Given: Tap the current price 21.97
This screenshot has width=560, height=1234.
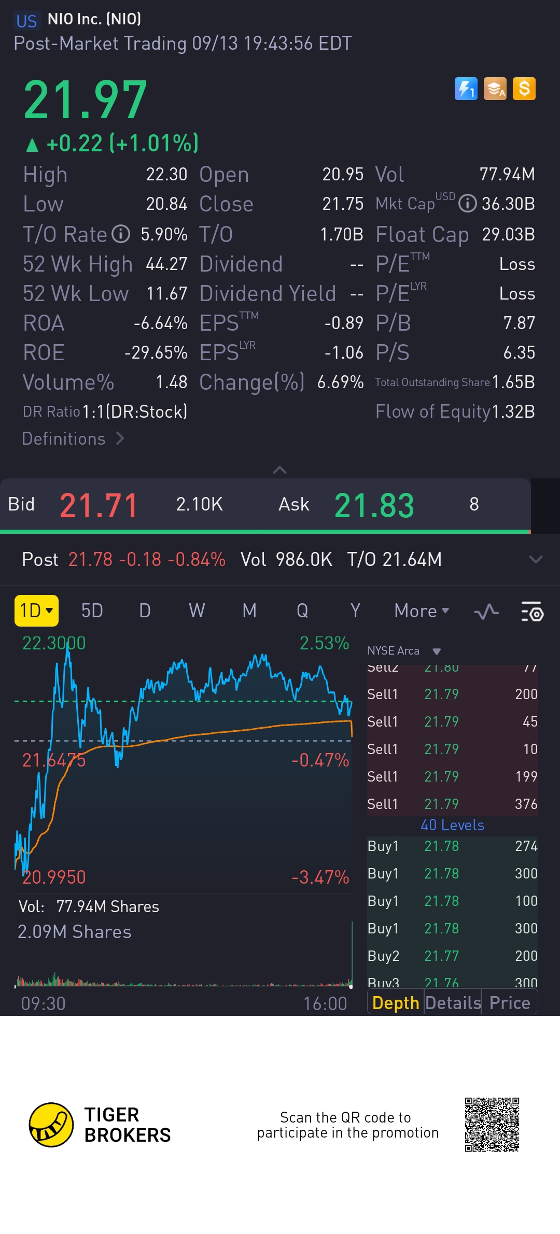Looking at the screenshot, I should (x=86, y=100).
